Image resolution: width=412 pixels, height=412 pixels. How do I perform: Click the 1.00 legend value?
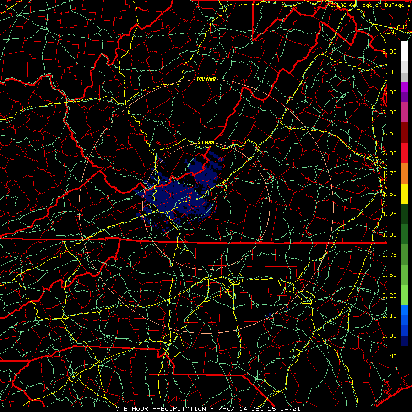(390, 235)
